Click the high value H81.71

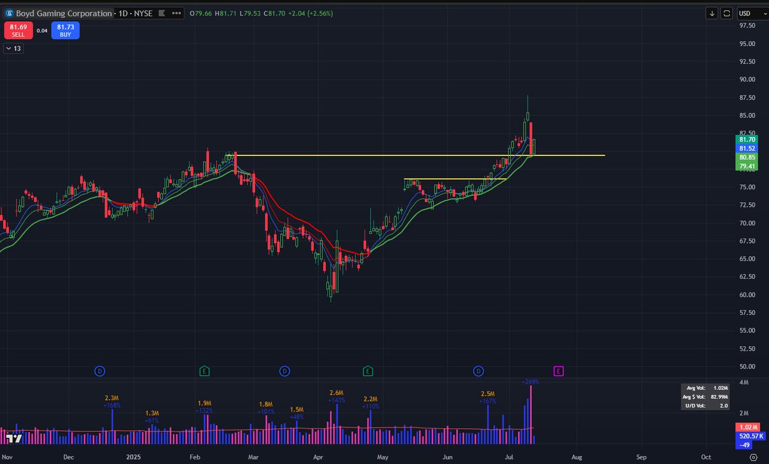pyautogui.click(x=224, y=13)
